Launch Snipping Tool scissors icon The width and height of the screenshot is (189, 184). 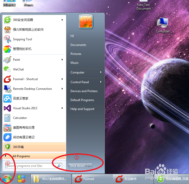click(x=7, y=39)
